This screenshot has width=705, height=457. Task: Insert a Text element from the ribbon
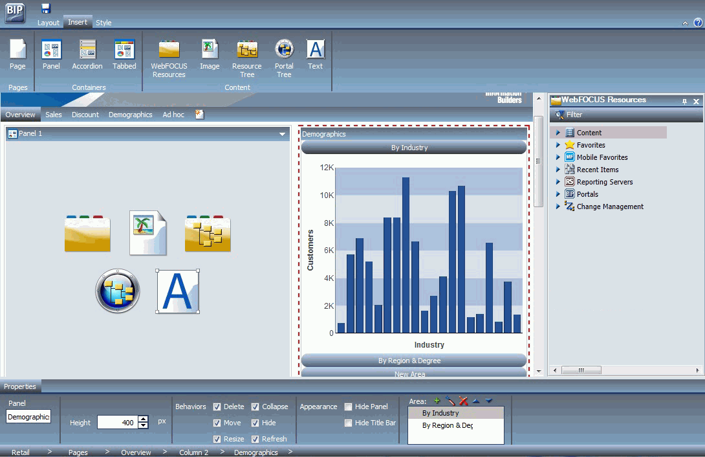[315, 54]
